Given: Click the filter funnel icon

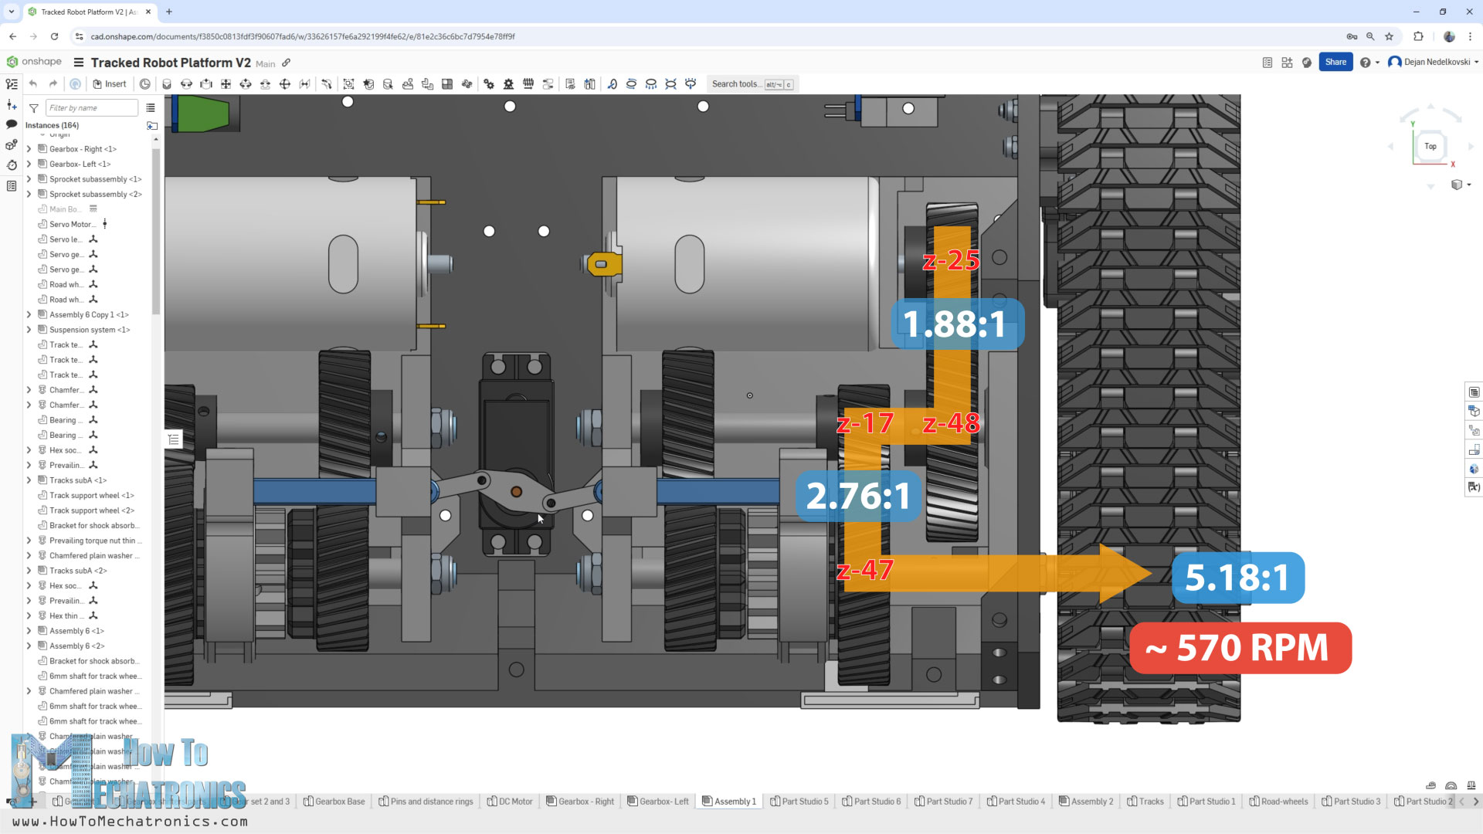Looking at the screenshot, I should click(x=34, y=108).
